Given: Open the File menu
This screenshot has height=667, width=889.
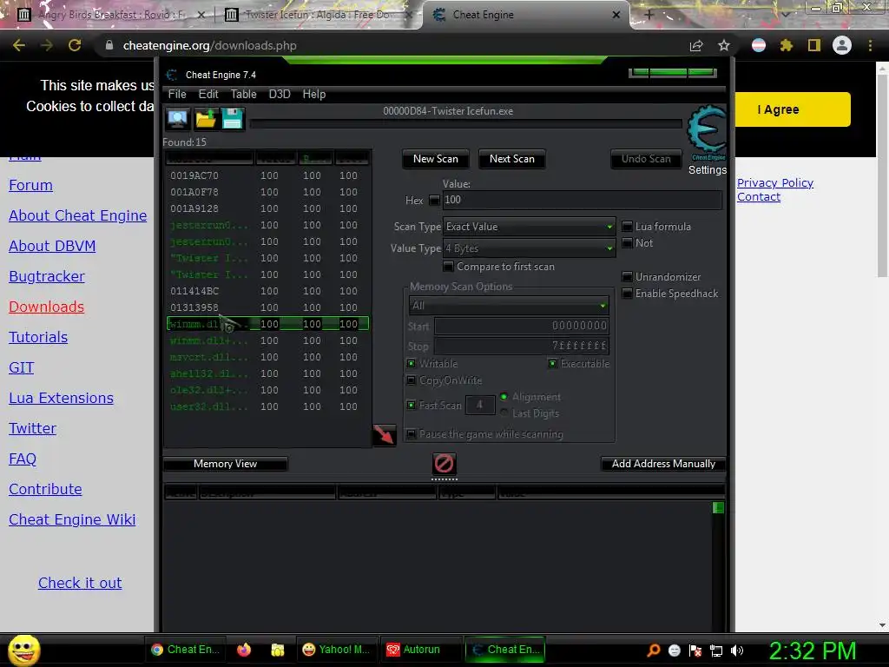Looking at the screenshot, I should [x=177, y=94].
